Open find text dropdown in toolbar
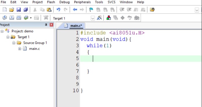Screen dimensions: 202x107 (x=197, y=10)
